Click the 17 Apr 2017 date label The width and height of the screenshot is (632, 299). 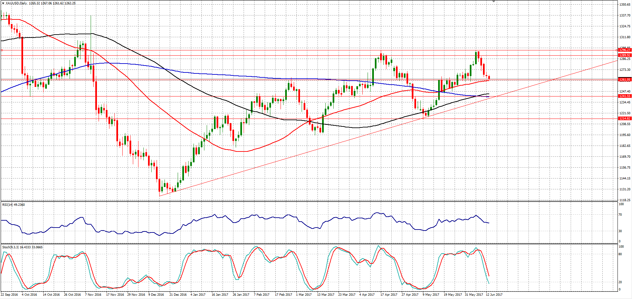[389, 295]
